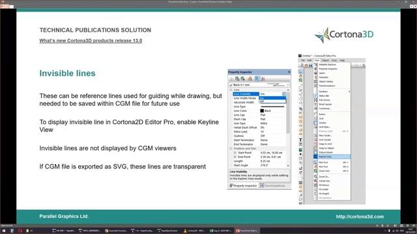Toggle Picture Extent in View menu
The image size is (417, 234).
click(x=332, y=153)
